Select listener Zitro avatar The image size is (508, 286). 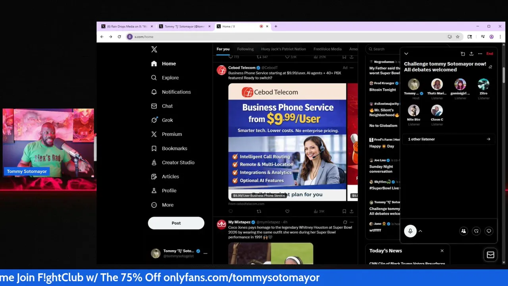483,84
